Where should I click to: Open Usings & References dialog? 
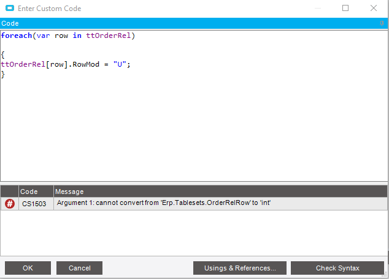(x=240, y=268)
